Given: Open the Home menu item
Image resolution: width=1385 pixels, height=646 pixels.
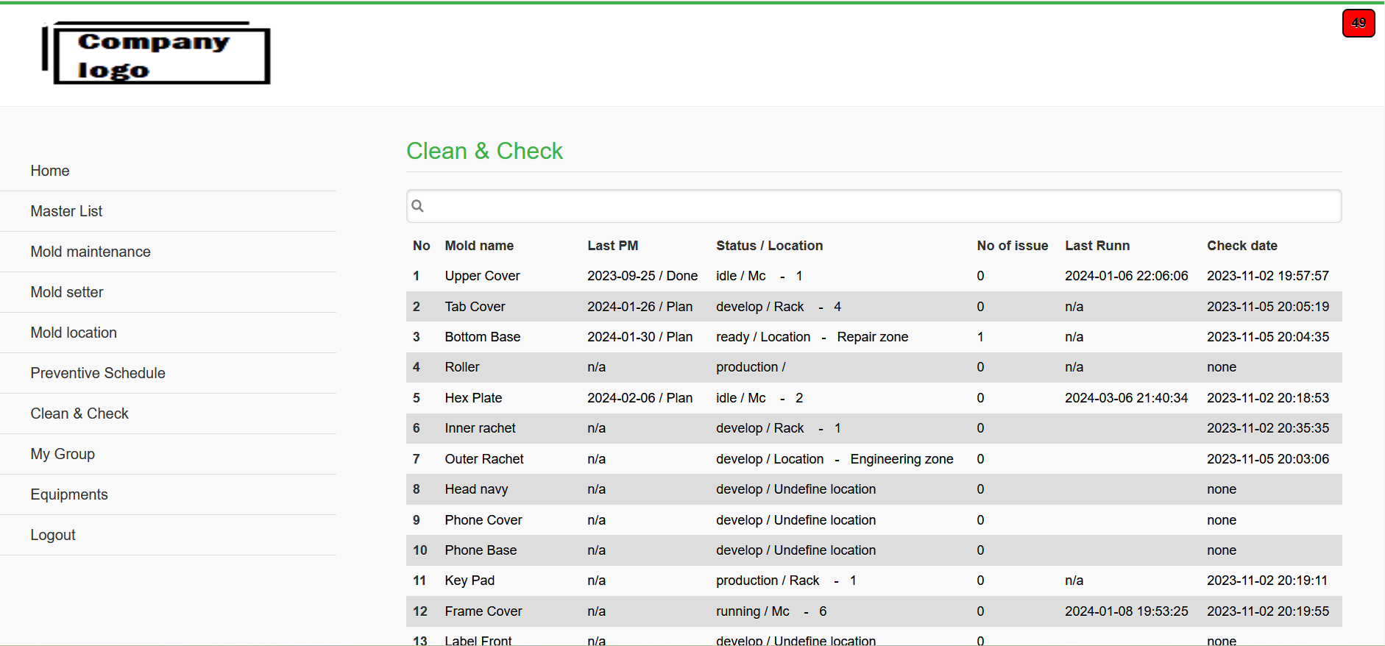Looking at the screenshot, I should [50, 171].
